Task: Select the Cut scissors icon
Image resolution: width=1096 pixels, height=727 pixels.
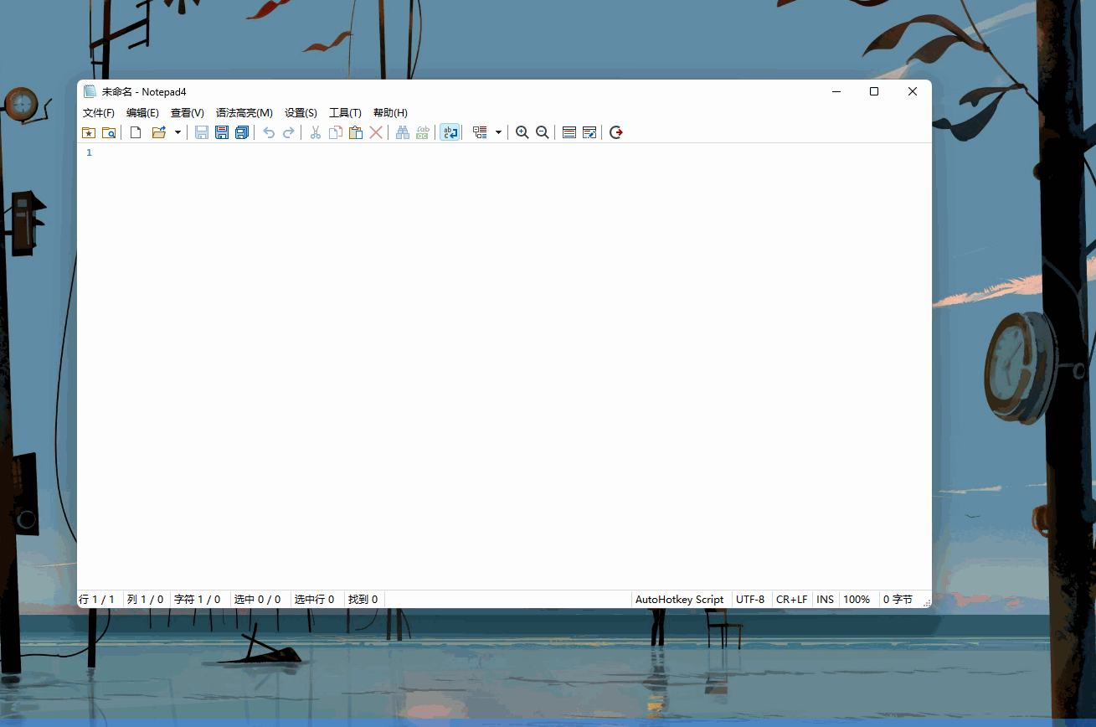Action: tap(315, 132)
